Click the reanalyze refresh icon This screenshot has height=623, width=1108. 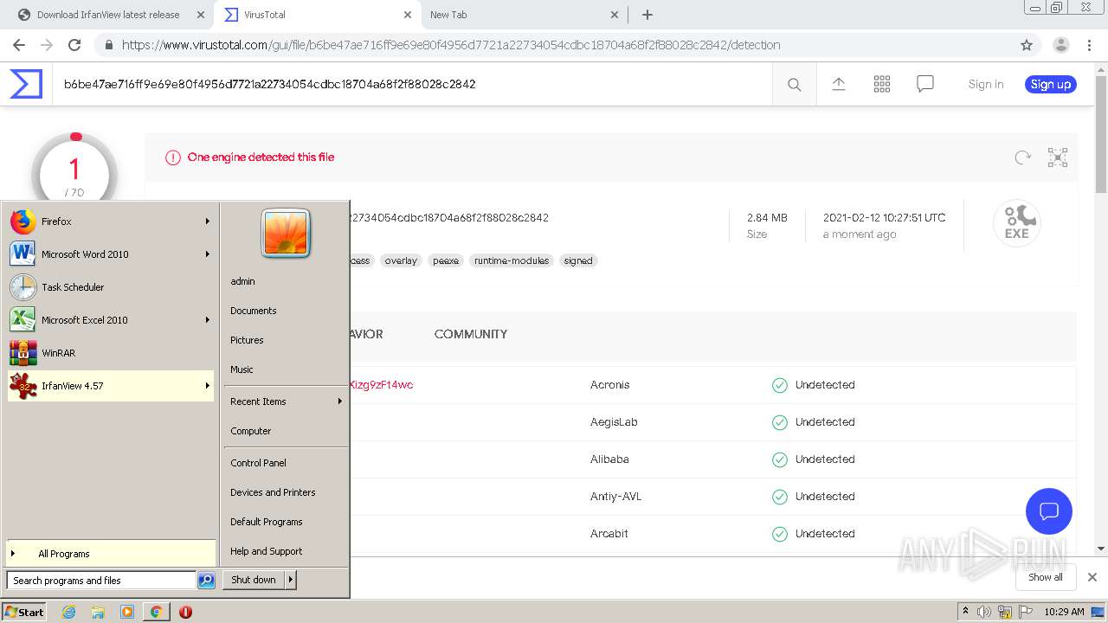coord(1023,157)
